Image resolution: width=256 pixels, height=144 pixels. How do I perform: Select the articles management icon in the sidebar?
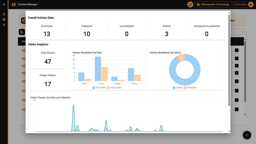pos(3,14)
